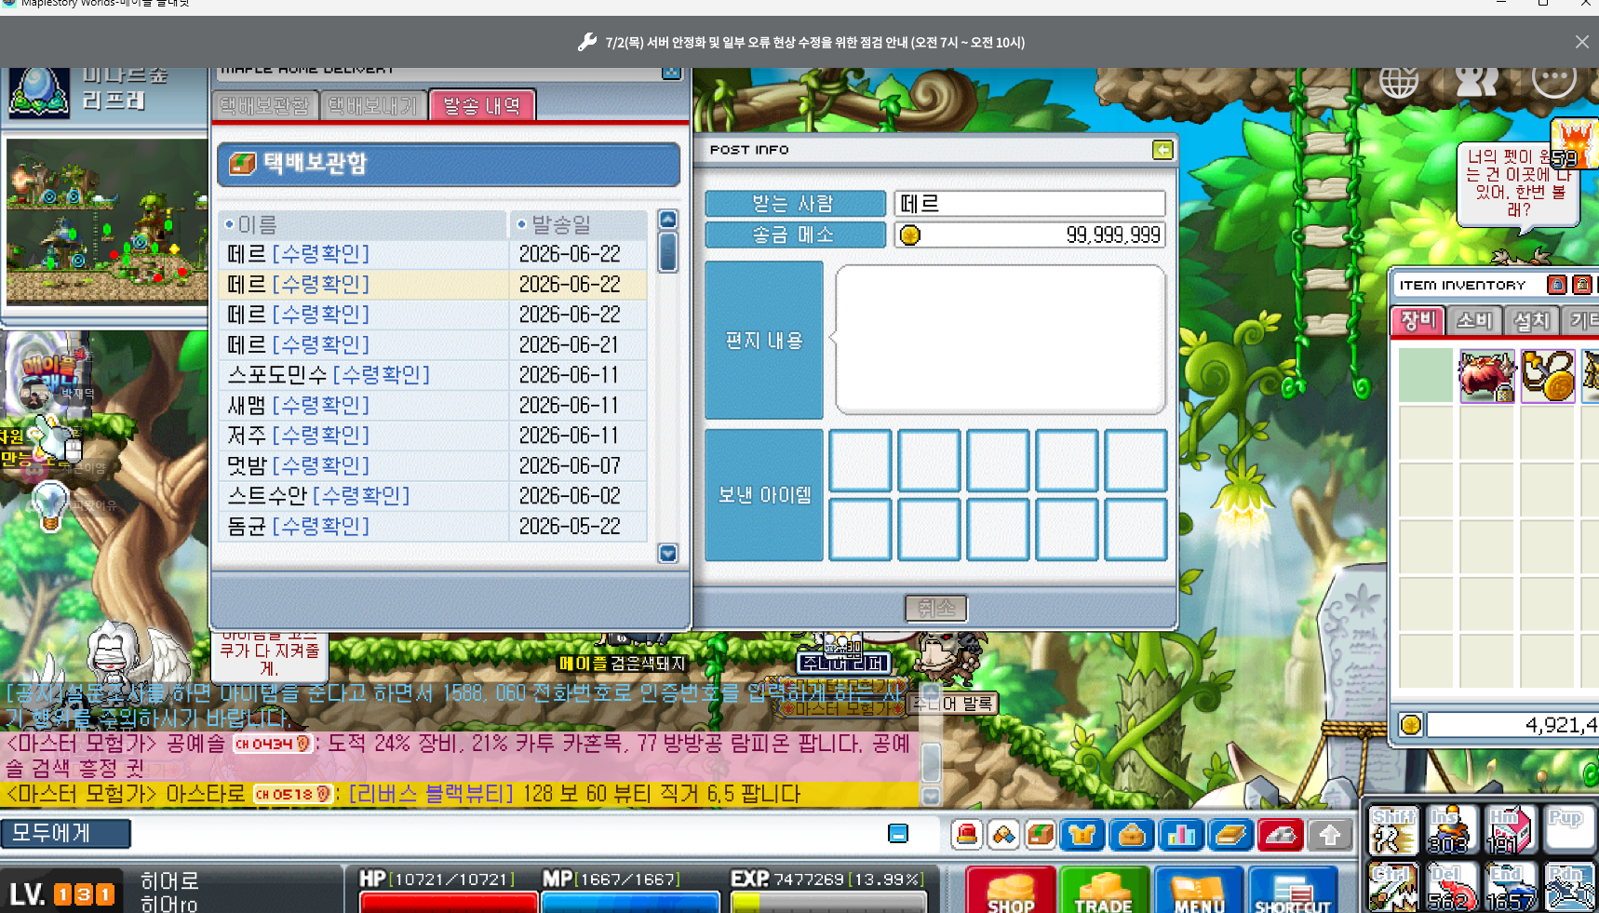Viewport: 1599px width, 913px height.
Task: Open the three-dots more options icon
Action: 1553,80
